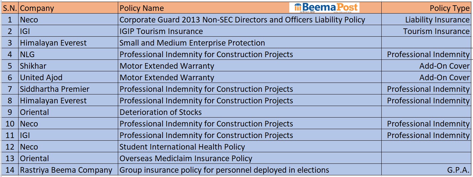Select the Deterioration of Stocks cell

pos(161,112)
